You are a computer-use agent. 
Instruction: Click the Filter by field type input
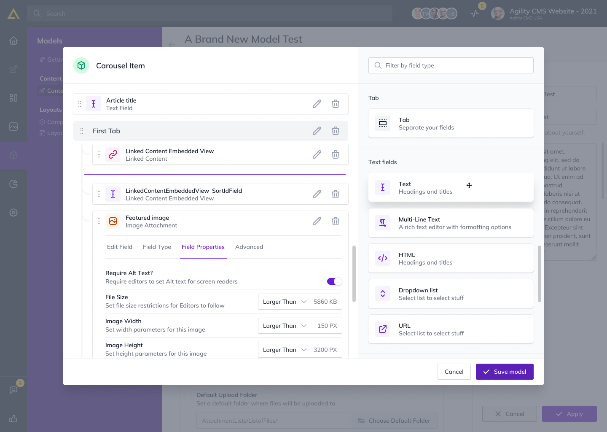[x=451, y=65]
